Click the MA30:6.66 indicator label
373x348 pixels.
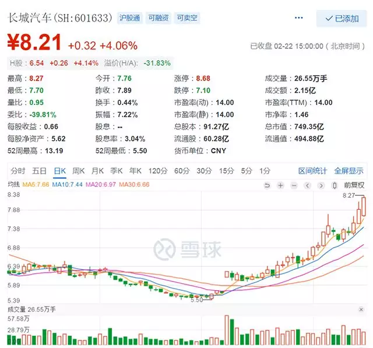pyautogui.click(x=135, y=185)
